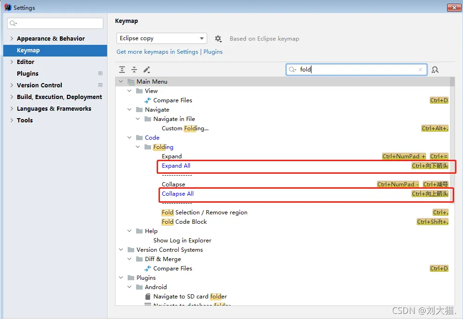This screenshot has width=463, height=319.
Task: Open Version Control settings page
Action: pyautogui.click(x=39, y=85)
